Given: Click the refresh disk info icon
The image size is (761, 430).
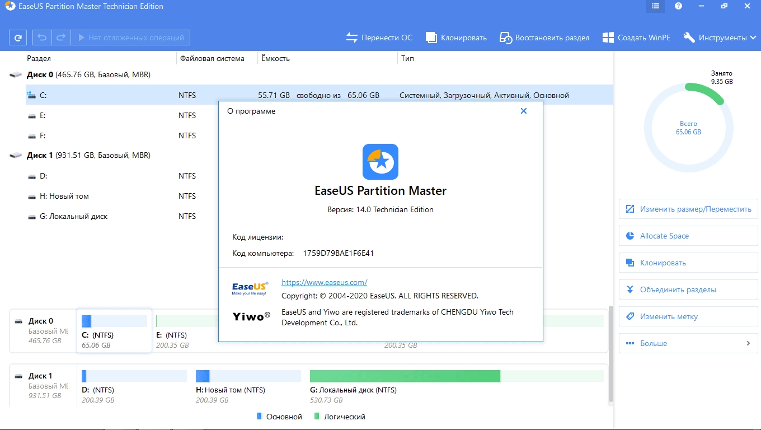Looking at the screenshot, I should click(18, 38).
